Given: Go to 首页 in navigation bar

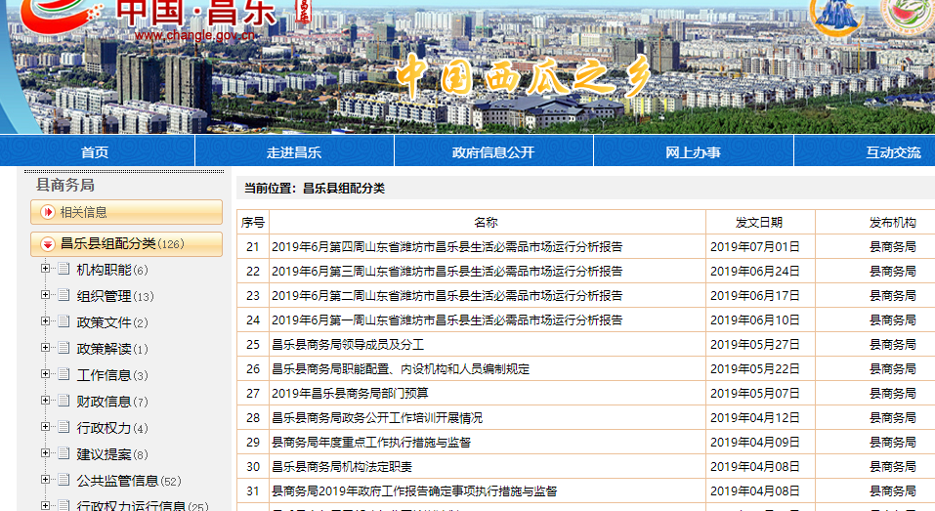Looking at the screenshot, I should 95,152.
